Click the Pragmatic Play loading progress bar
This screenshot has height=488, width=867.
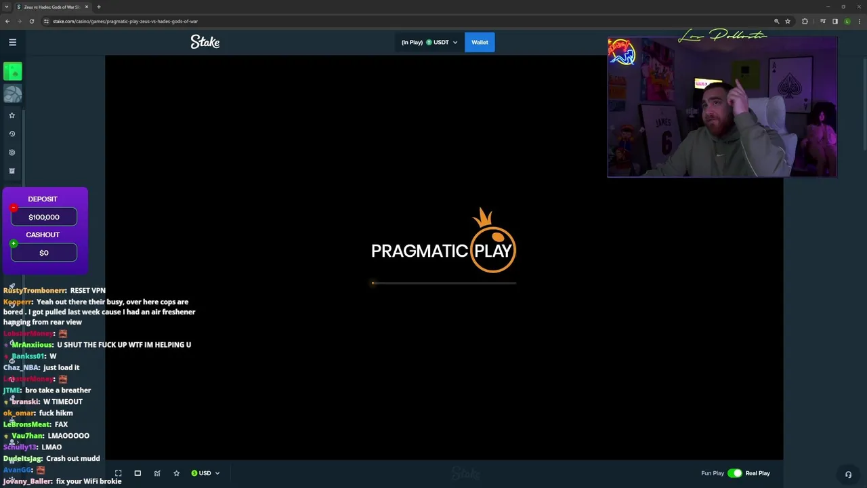tap(444, 283)
